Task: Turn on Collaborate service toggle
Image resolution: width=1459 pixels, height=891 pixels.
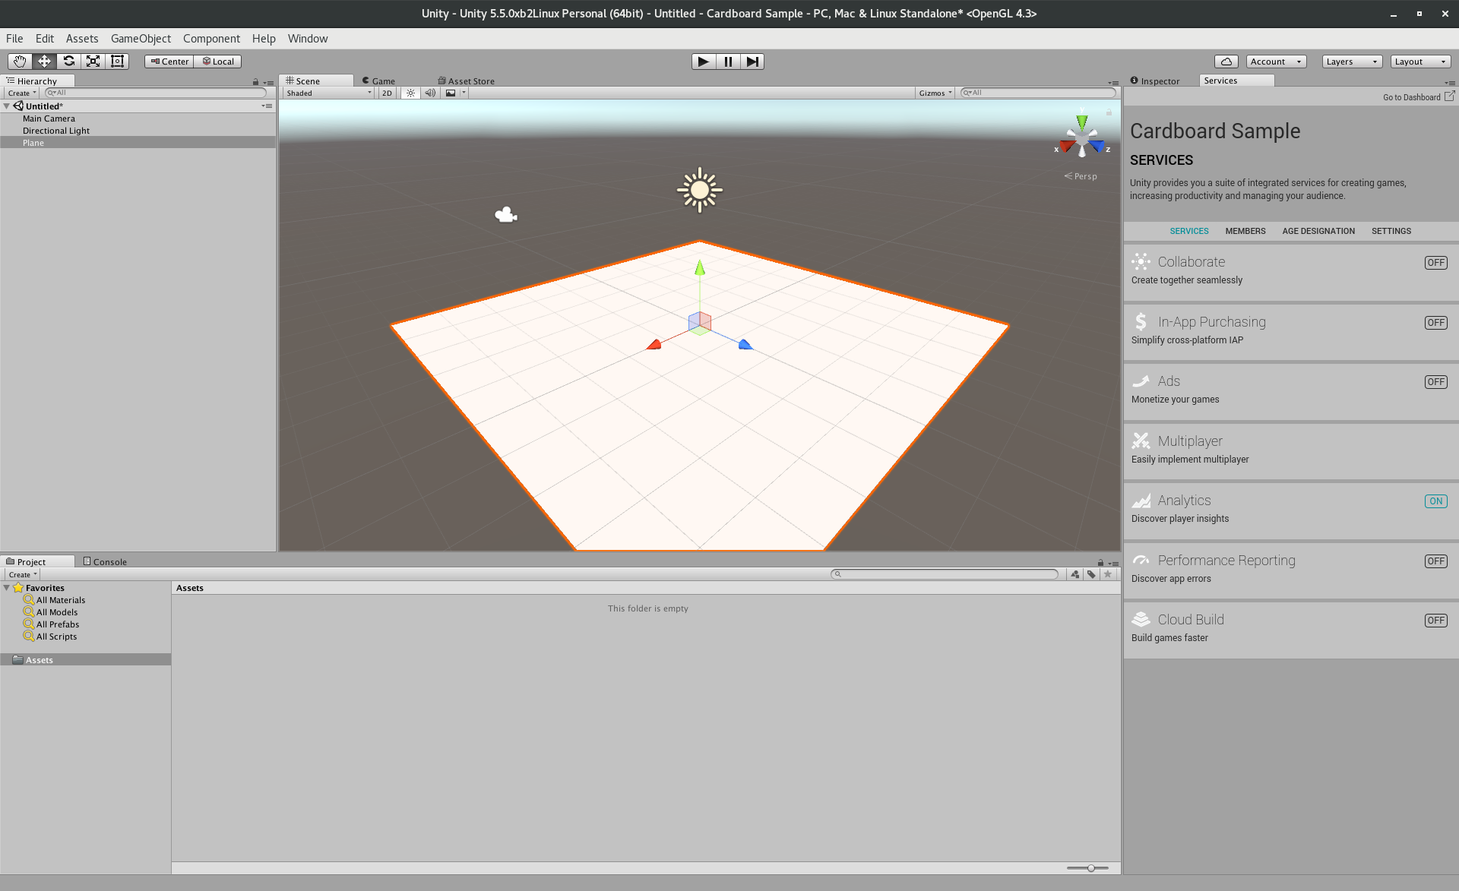Action: [x=1435, y=263]
